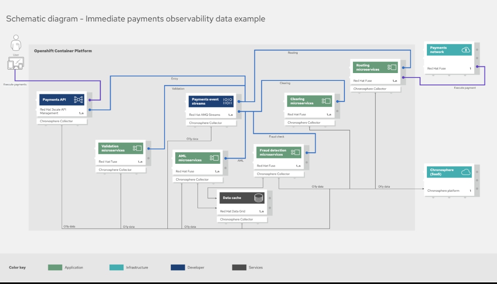Click the Infrastructure teal color key swatch
Image resolution: width=497 pixels, height=284 pixels.
click(117, 267)
